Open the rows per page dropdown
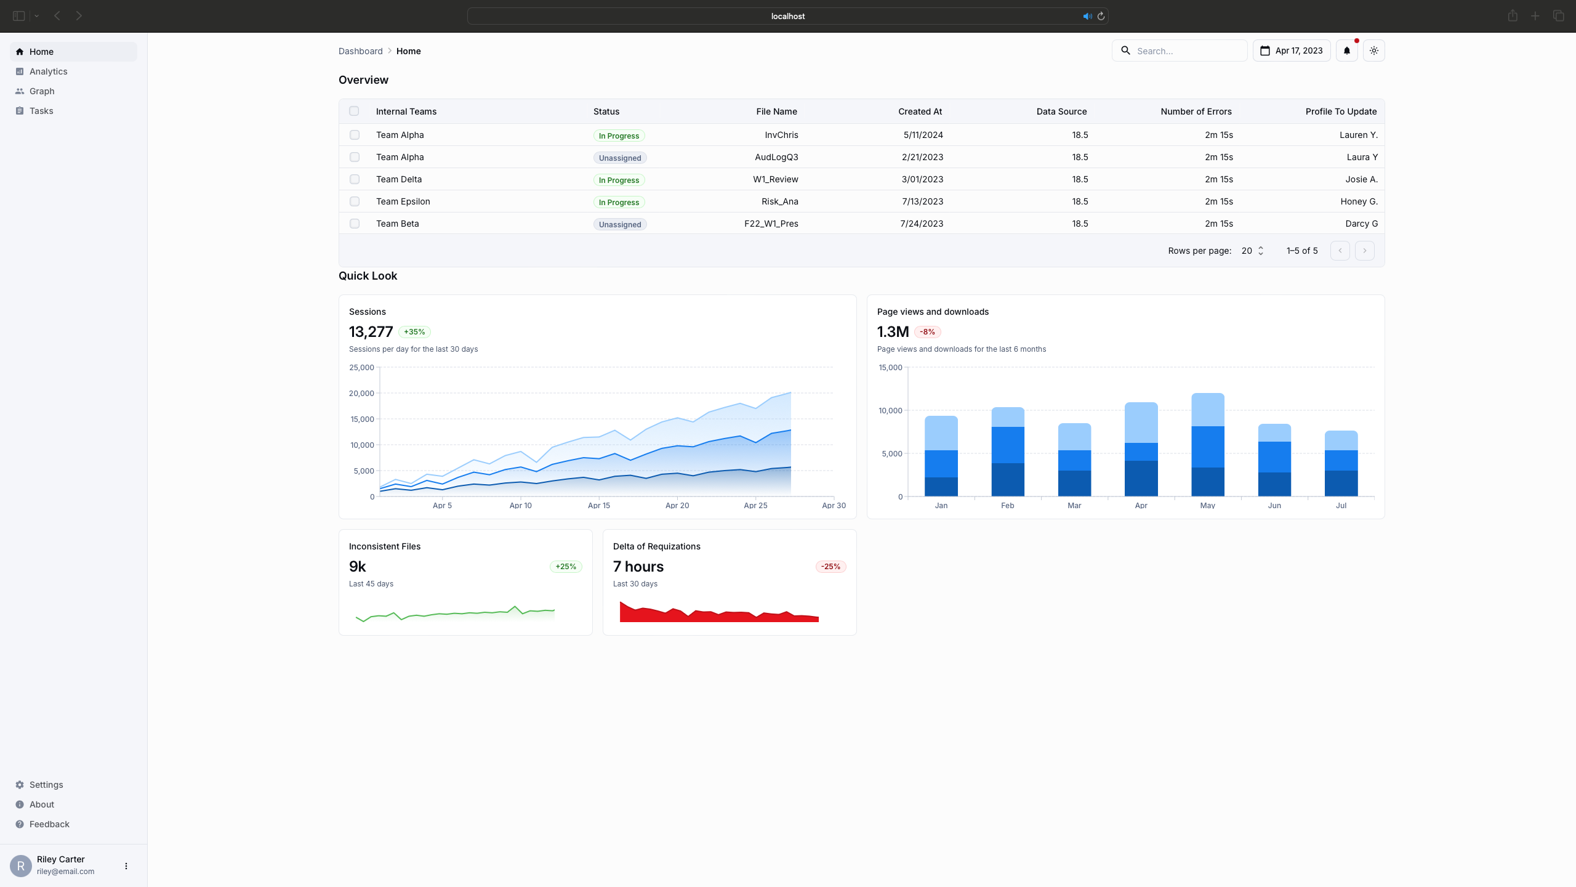1576x887 pixels. 1252,251
